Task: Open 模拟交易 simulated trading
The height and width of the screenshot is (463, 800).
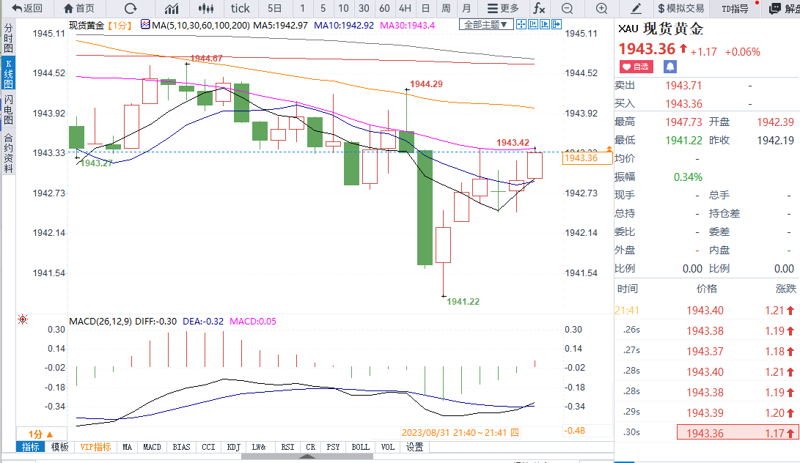Action: 680,8
